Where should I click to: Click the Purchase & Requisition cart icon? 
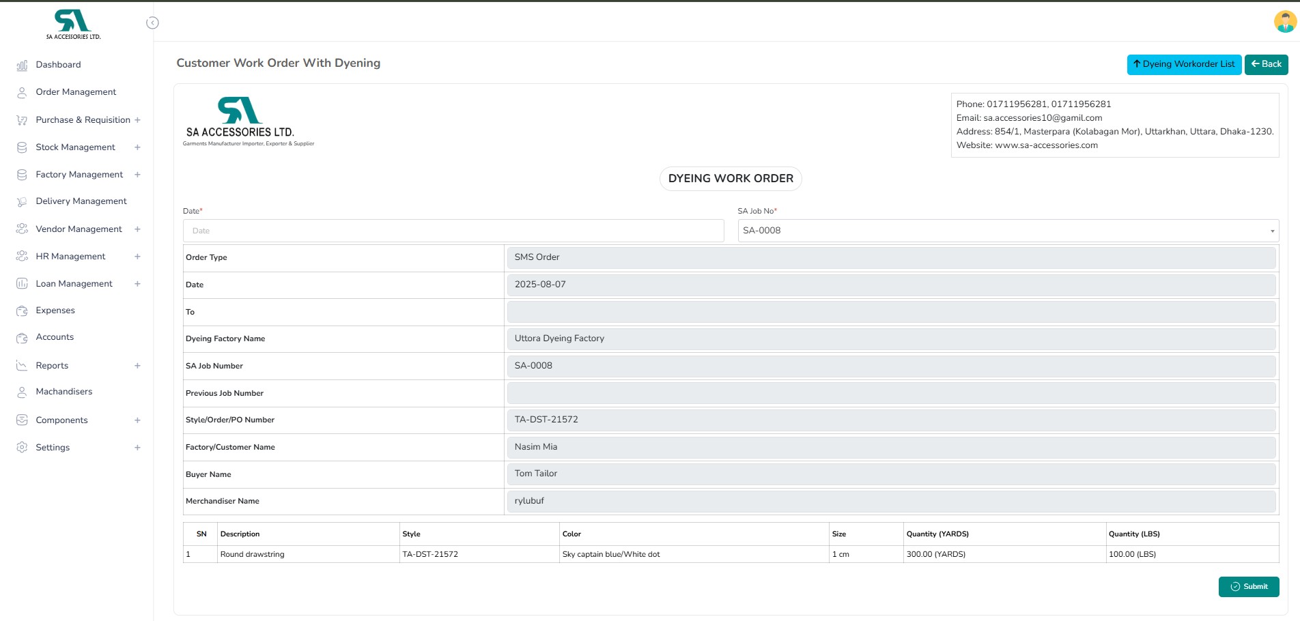[x=22, y=120]
